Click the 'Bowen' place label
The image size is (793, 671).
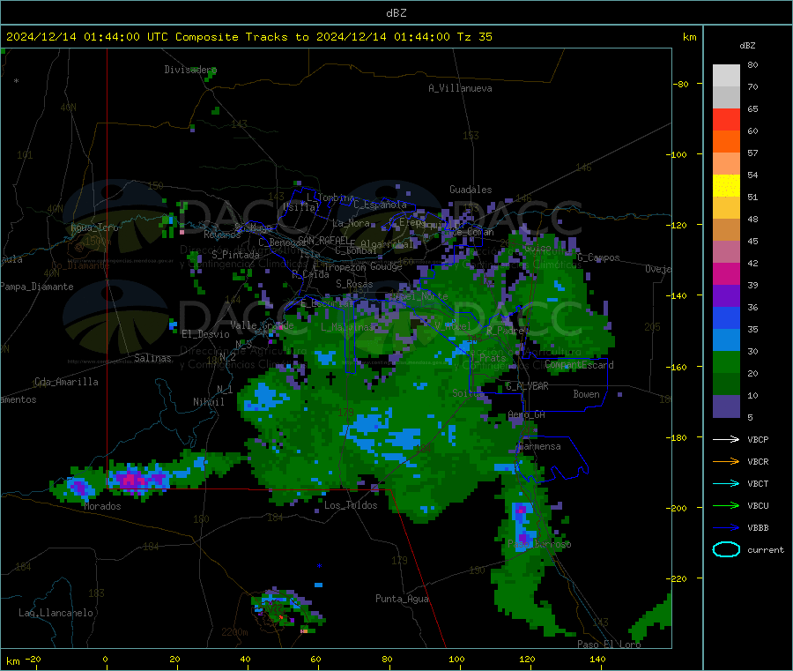pos(586,393)
